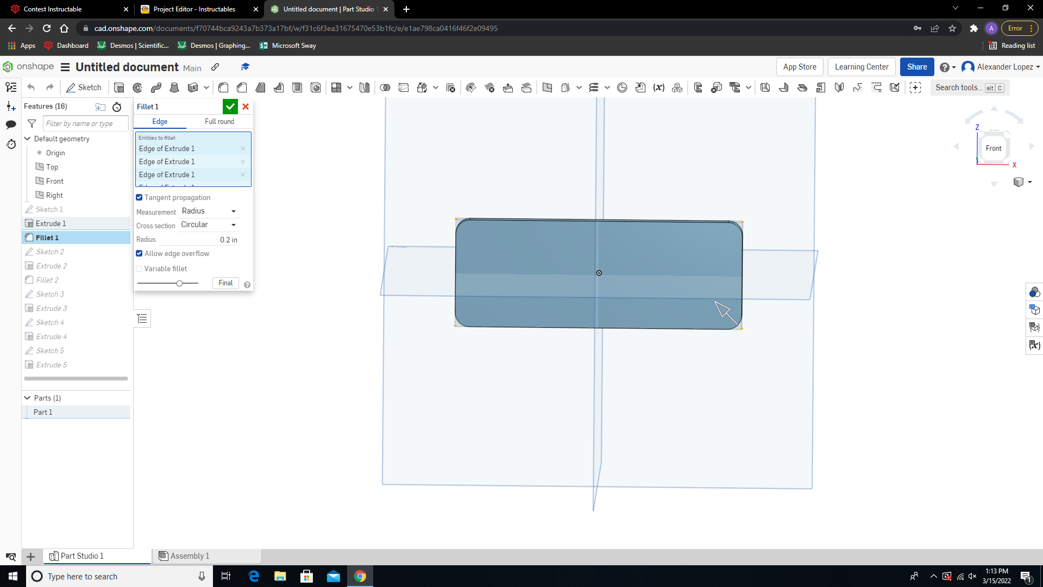The height and width of the screenshot is (587, 1043).
Task: Toggle Tangent propagation checkbox
Action: point(139,197)
